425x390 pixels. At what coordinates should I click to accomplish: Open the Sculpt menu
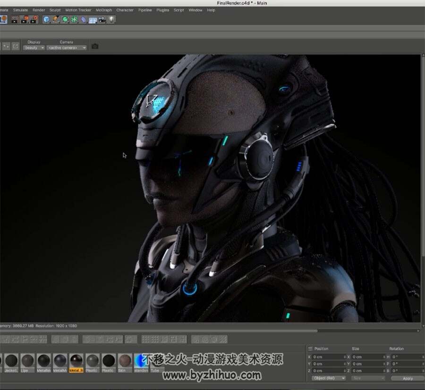(55, 10)
